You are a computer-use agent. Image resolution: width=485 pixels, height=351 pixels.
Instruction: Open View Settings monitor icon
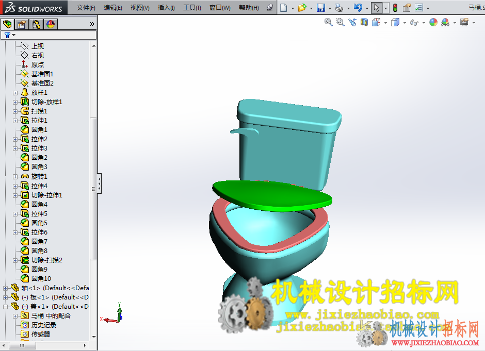(x=464, y=22)
